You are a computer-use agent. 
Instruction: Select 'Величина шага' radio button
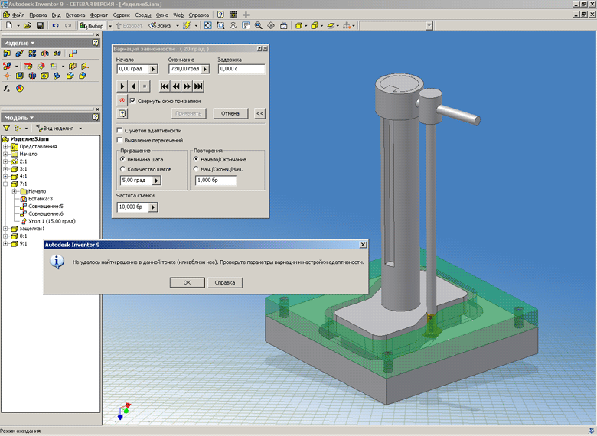[122, 159]
